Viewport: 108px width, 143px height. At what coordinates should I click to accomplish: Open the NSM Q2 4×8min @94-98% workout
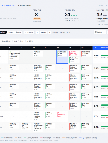click(74, 87)
